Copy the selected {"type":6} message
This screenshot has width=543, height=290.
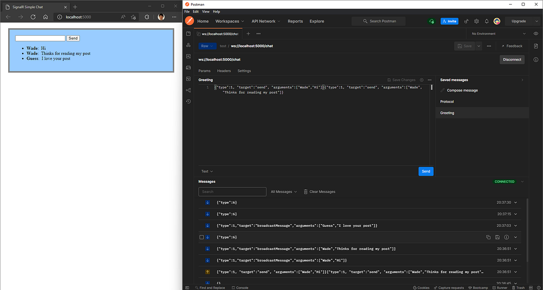[x=488, y=237]
